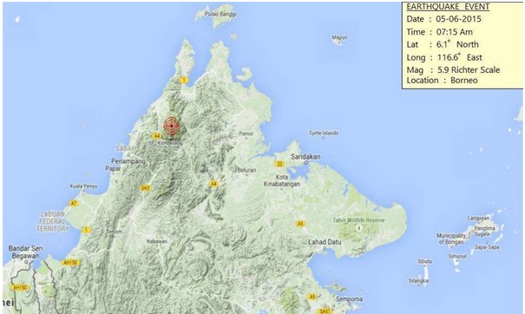Select the 'Nabawan' town label
Screen dimensions: 525x314
(x=157, y=241)
